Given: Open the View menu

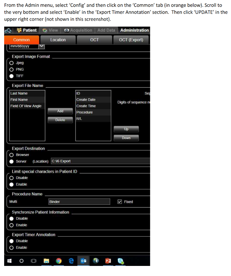Looking at the screenshot, I should (50, 30).
